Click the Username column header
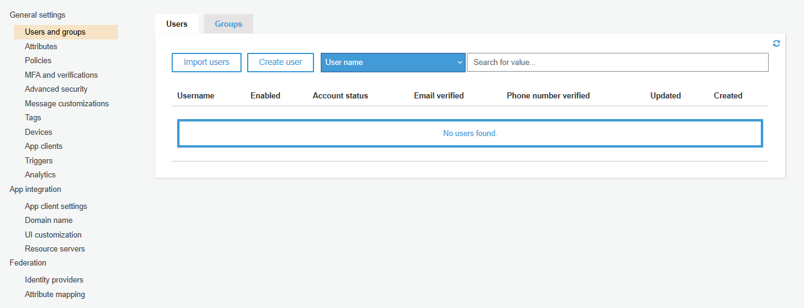 [196, 95]
